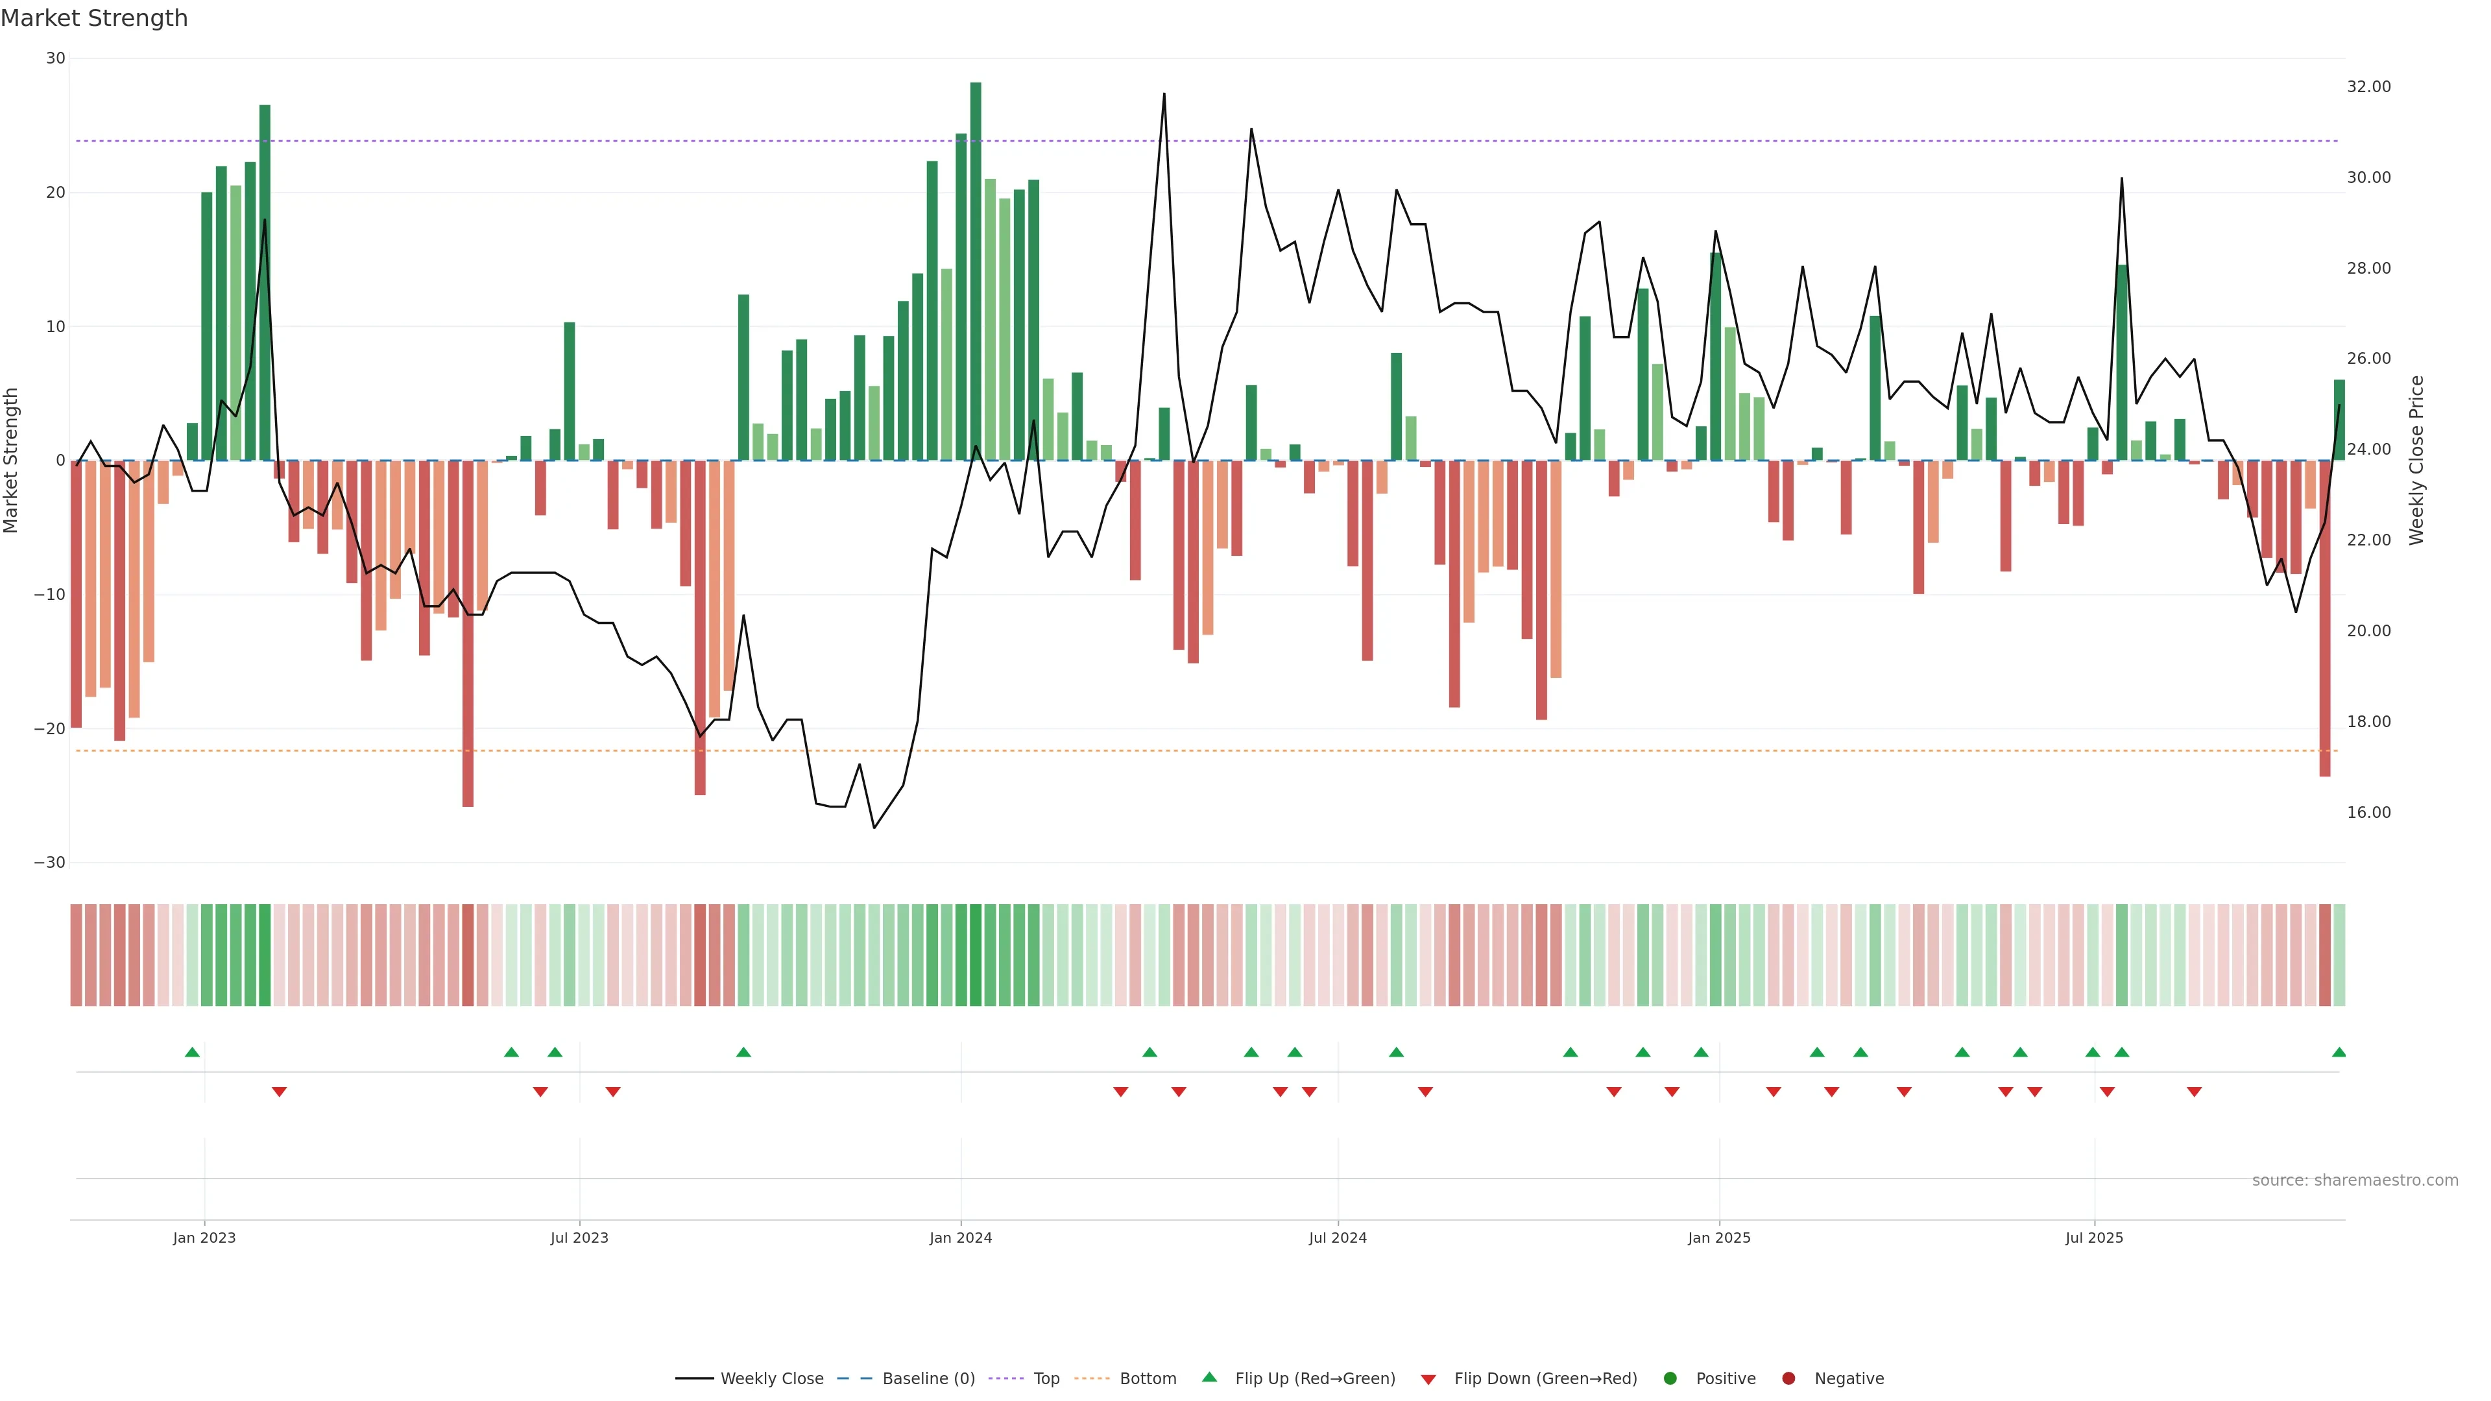Click the Market Strength chart title

[x=94, y=18]
